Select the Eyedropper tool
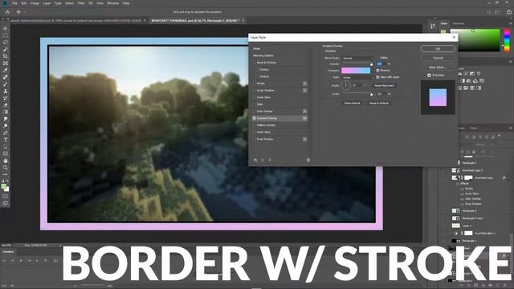This screenshot has height=289, width=514. tap(6, 70)
